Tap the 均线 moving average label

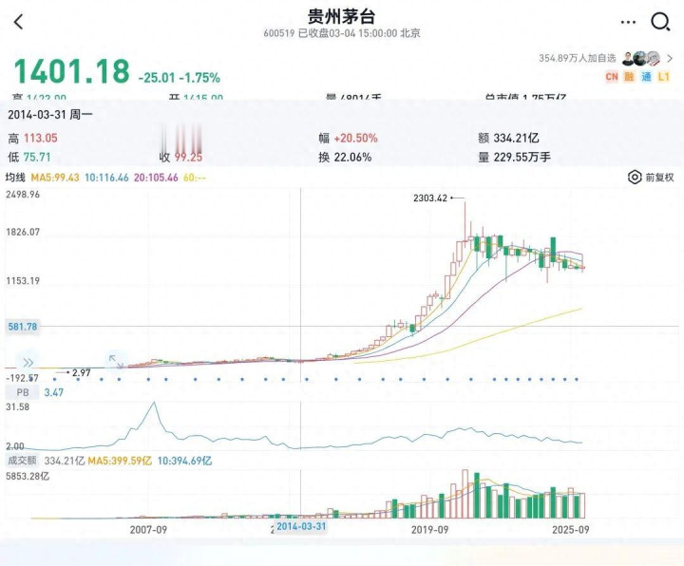click(x=15, y=178)
